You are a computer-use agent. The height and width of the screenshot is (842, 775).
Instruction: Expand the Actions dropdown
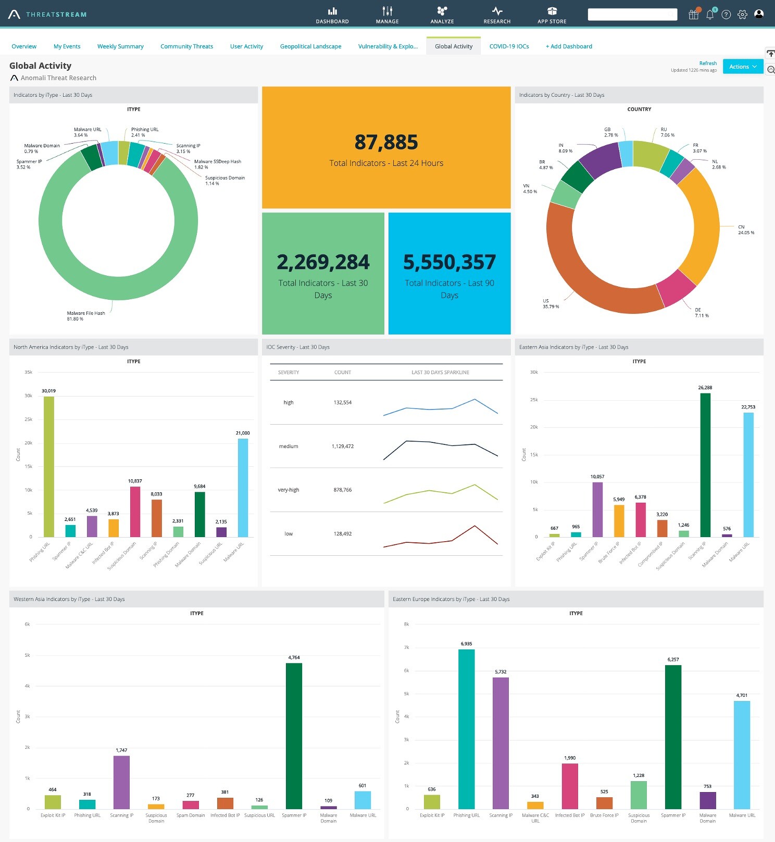coord(743,67)
